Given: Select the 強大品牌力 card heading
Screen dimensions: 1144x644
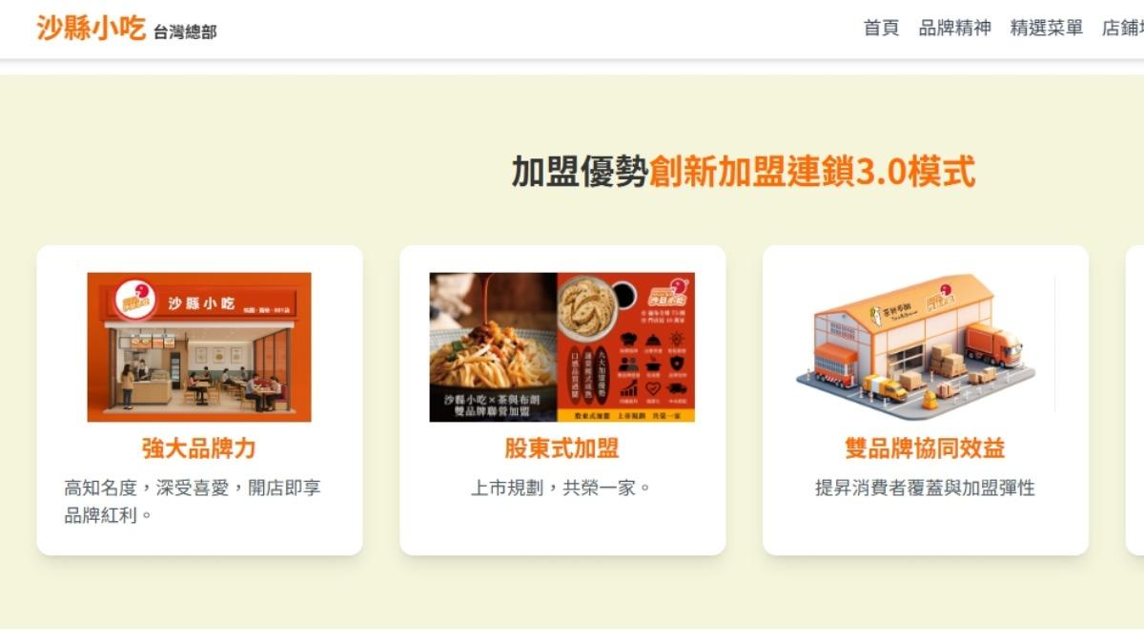Looking at the screenshot, I should tap(199, 448).
